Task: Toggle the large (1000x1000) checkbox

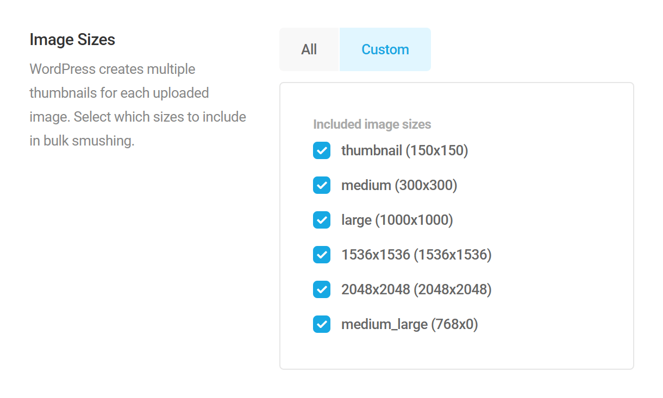Action: click(x=322, y=220)
